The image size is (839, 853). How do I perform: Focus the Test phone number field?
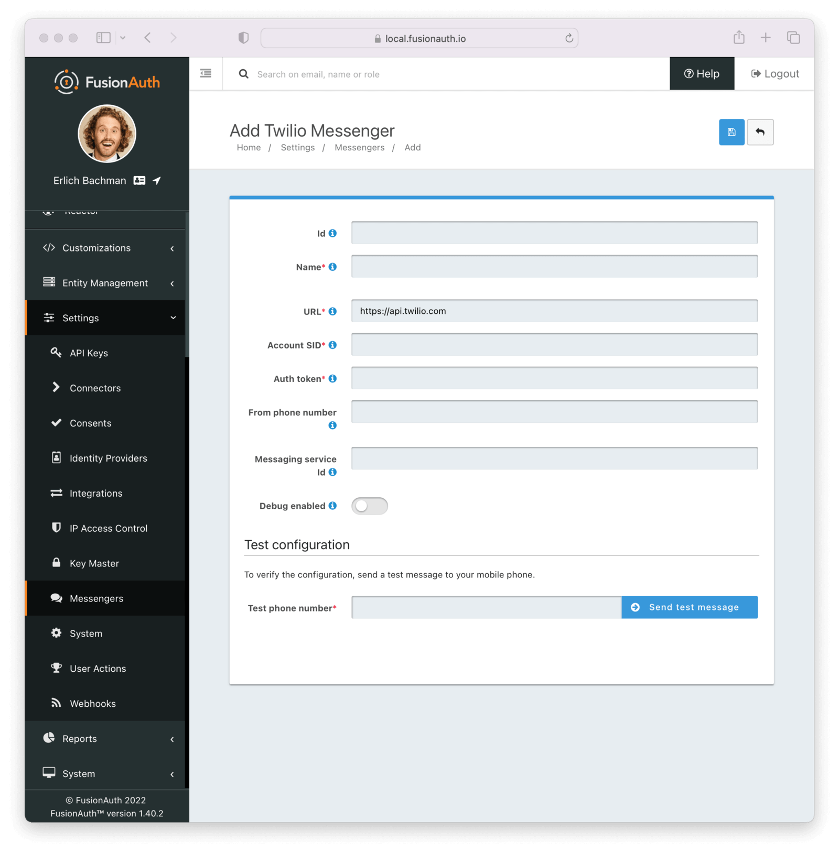(486, 607)
